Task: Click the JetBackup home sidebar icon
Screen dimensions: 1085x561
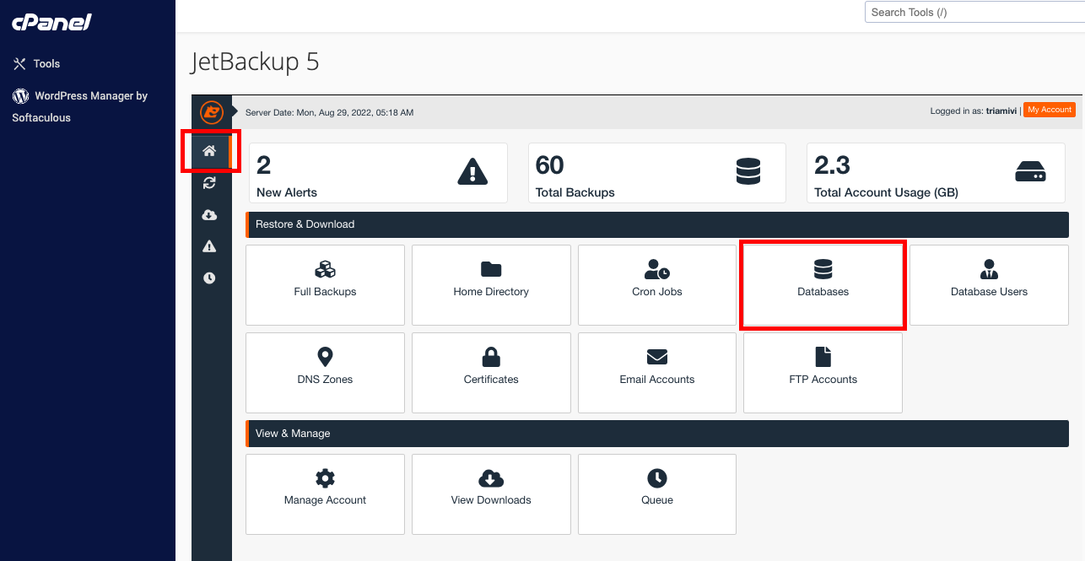Action: (209, 151)
